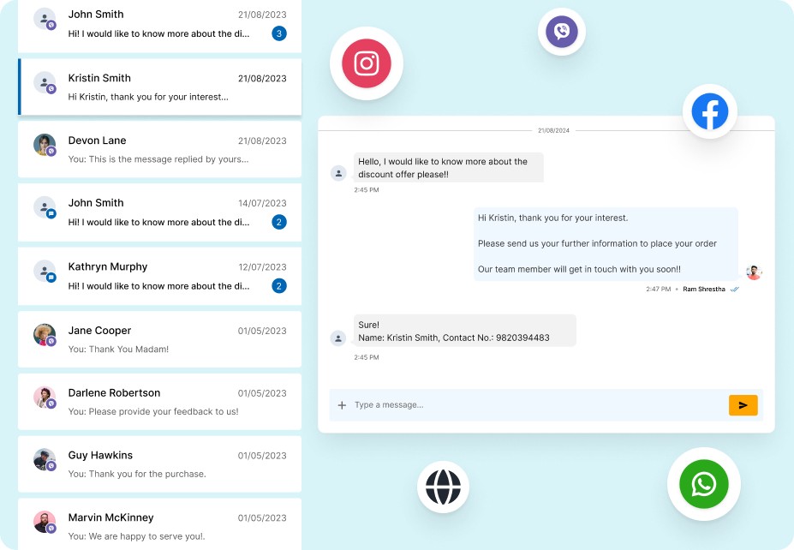Click unread badge 2 on Kathryn Murphy row

tap(279, 285)
